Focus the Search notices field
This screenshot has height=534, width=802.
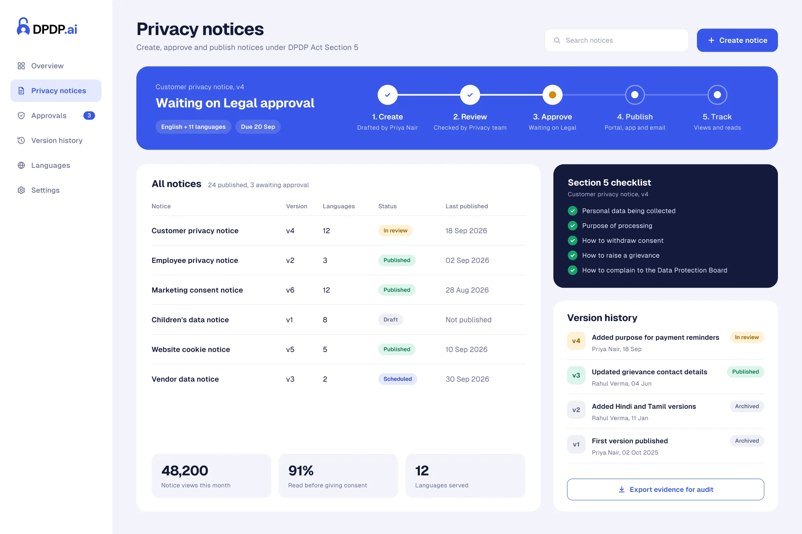point(616,40)
